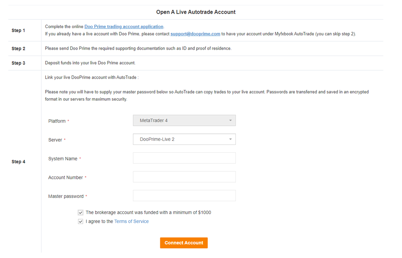Screen dimensions: 402x258
Task: Click the orange Connect Account button
Action: click(184, 243)
